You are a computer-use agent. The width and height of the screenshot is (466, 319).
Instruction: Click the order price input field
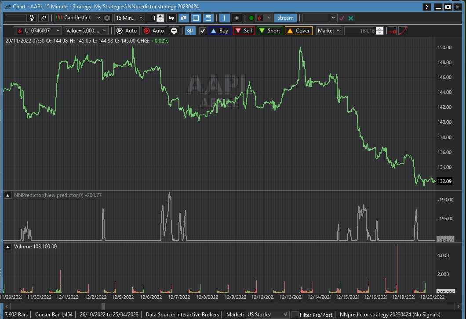pos(360,31)
